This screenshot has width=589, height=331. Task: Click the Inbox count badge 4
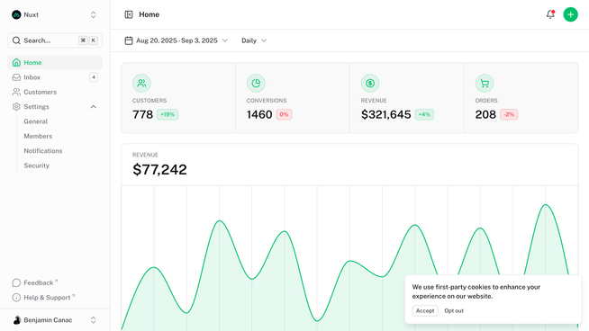(94, 77)
